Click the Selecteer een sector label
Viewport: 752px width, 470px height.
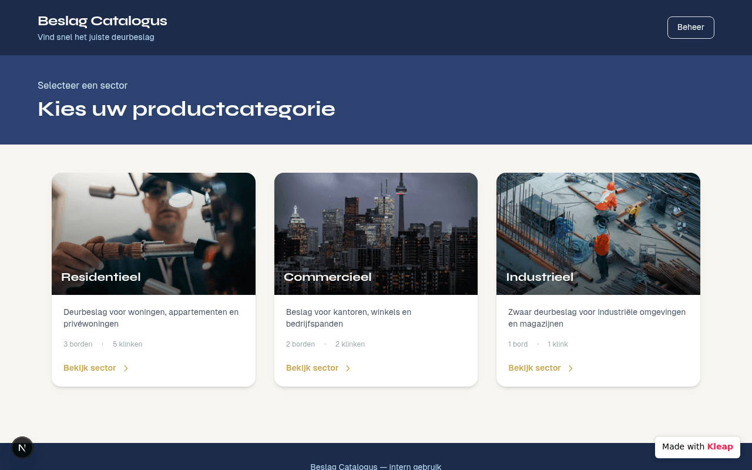(82, 86)
